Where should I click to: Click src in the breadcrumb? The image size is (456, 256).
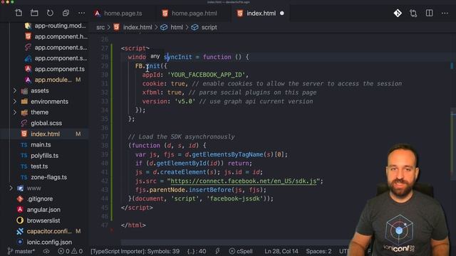pos(100,27)
